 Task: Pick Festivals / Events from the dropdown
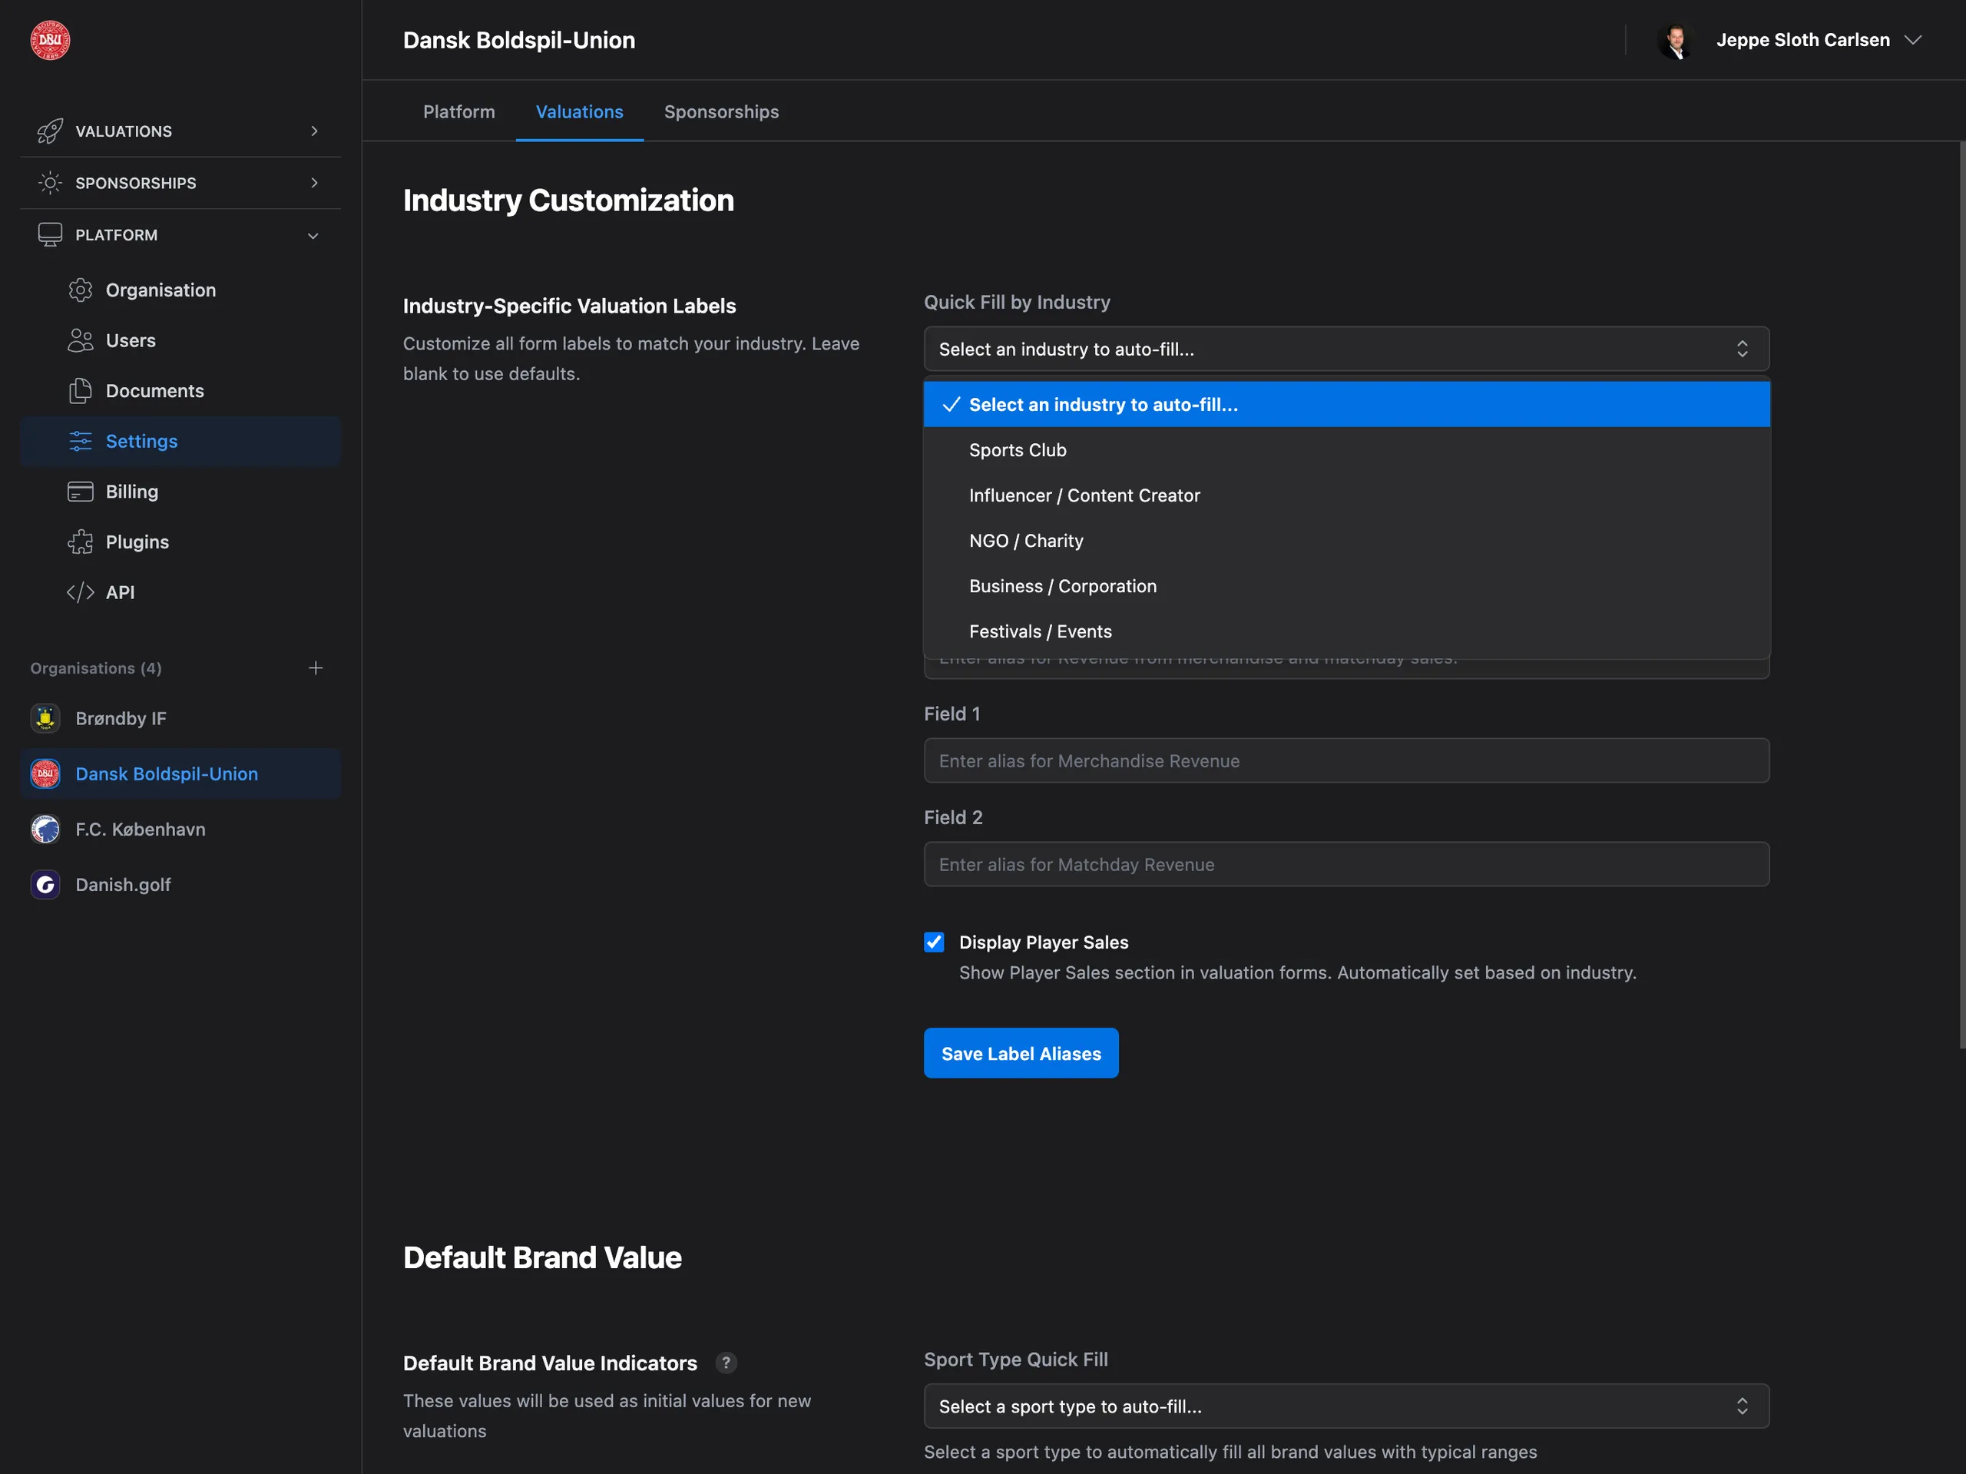[1346, 631]
